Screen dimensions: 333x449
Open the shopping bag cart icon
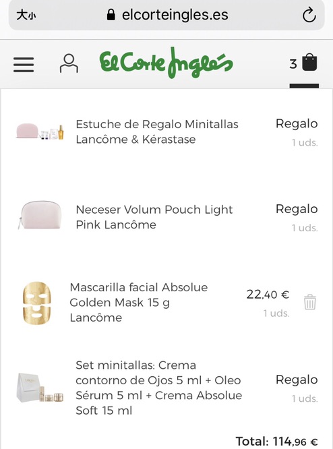pyautogui.click(x=310, y=62)
